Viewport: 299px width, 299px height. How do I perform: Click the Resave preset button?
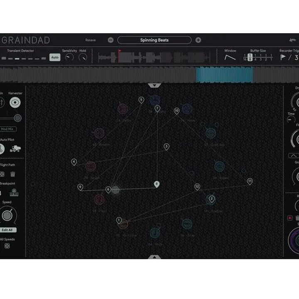(x=91, y=40)
